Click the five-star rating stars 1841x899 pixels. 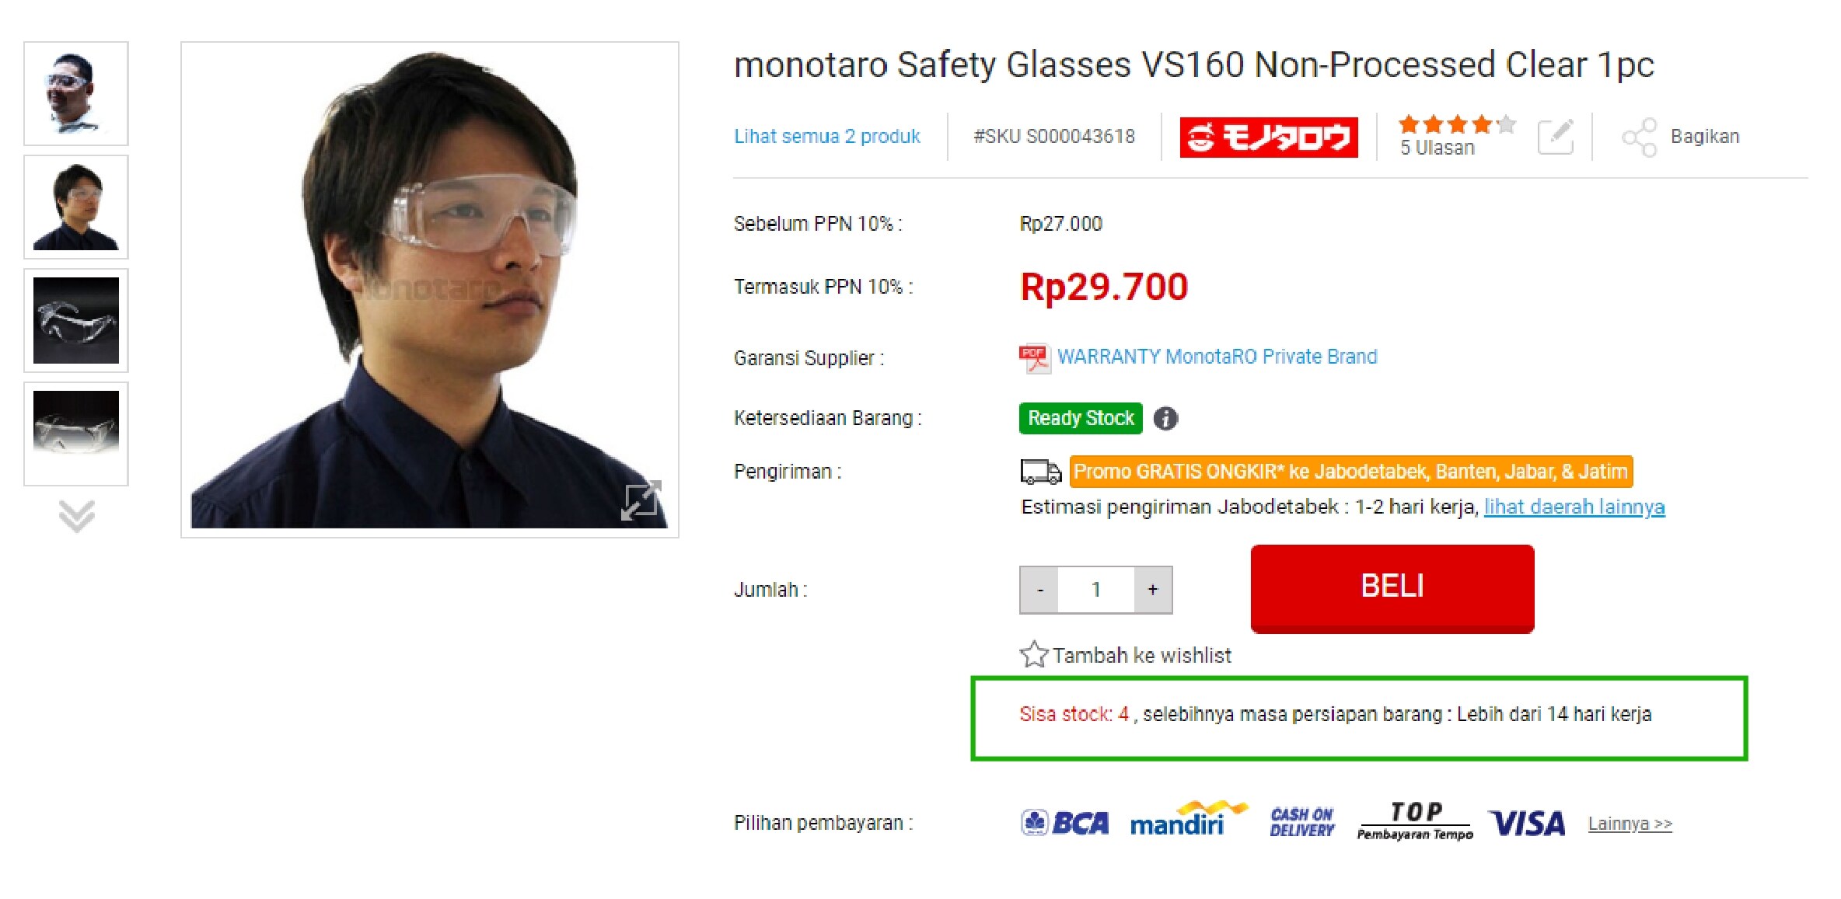click(x=1456, y=124)
